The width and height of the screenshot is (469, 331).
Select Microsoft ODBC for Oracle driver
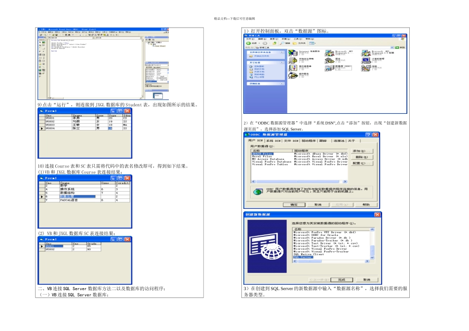[x=315, y=235]
